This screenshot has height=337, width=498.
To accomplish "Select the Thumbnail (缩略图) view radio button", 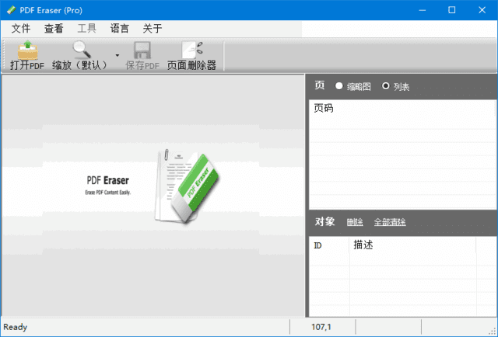I will (x=339, y=86).
